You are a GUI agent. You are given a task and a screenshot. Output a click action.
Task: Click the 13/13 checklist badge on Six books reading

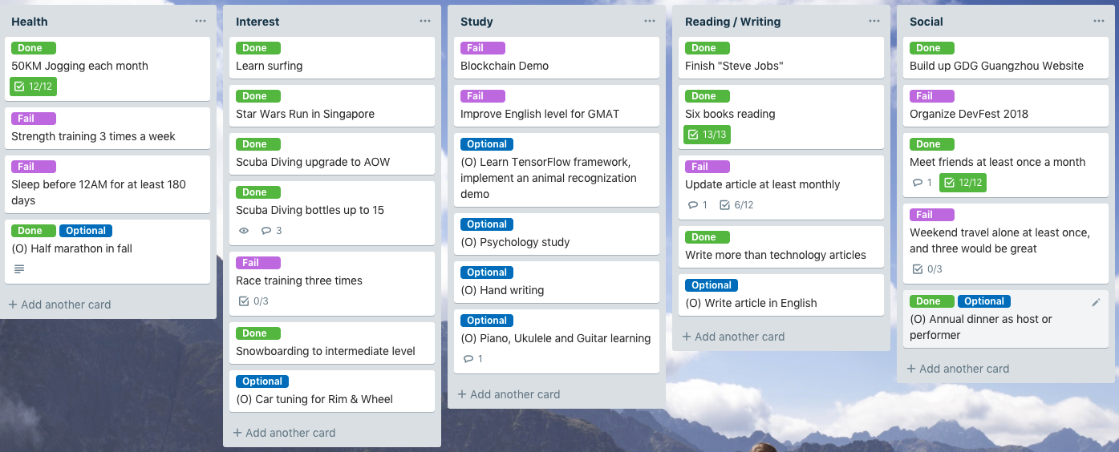pyautogui.click(x=707, y=135)
